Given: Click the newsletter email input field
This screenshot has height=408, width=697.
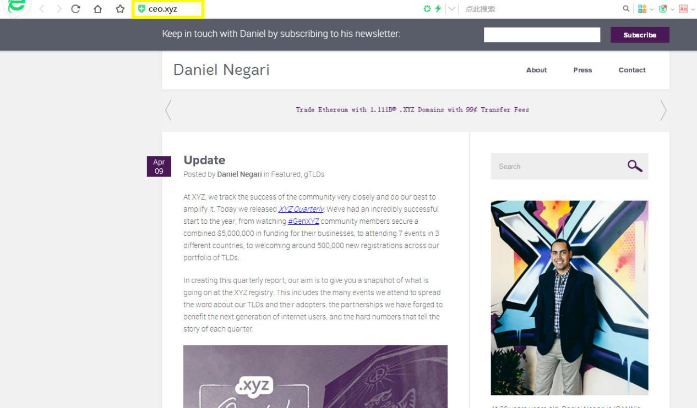Looking at the screenshot, I should [542, 35].
